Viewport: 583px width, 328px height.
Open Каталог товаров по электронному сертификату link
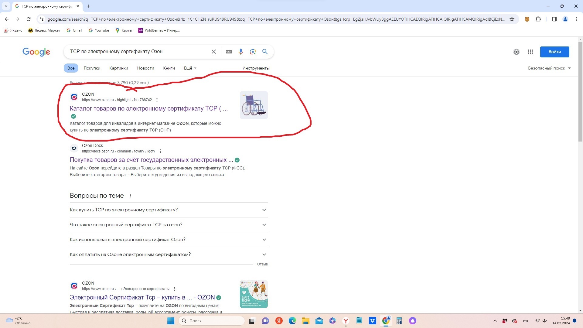[x=148, y=108]
